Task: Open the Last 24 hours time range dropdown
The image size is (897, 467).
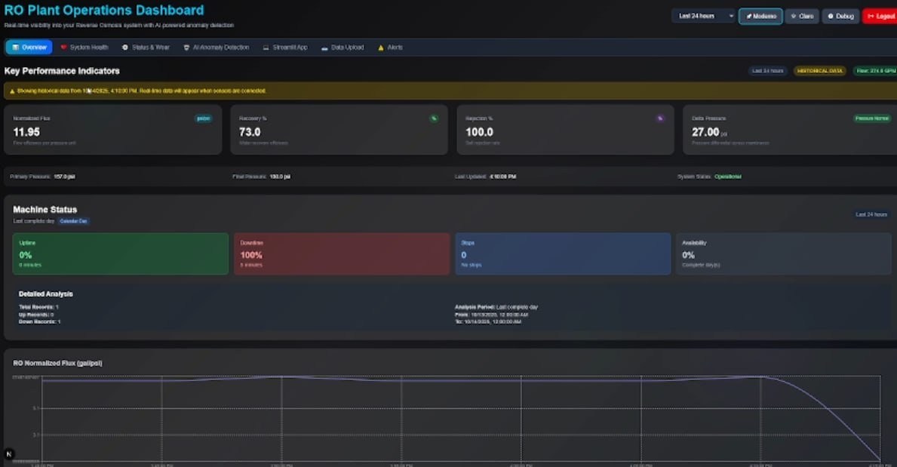Action: [704, 16]
